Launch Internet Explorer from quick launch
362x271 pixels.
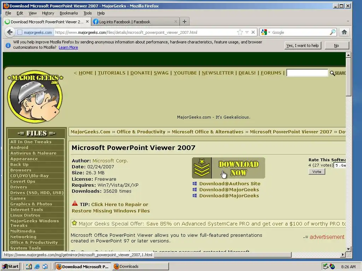(37, 267)
